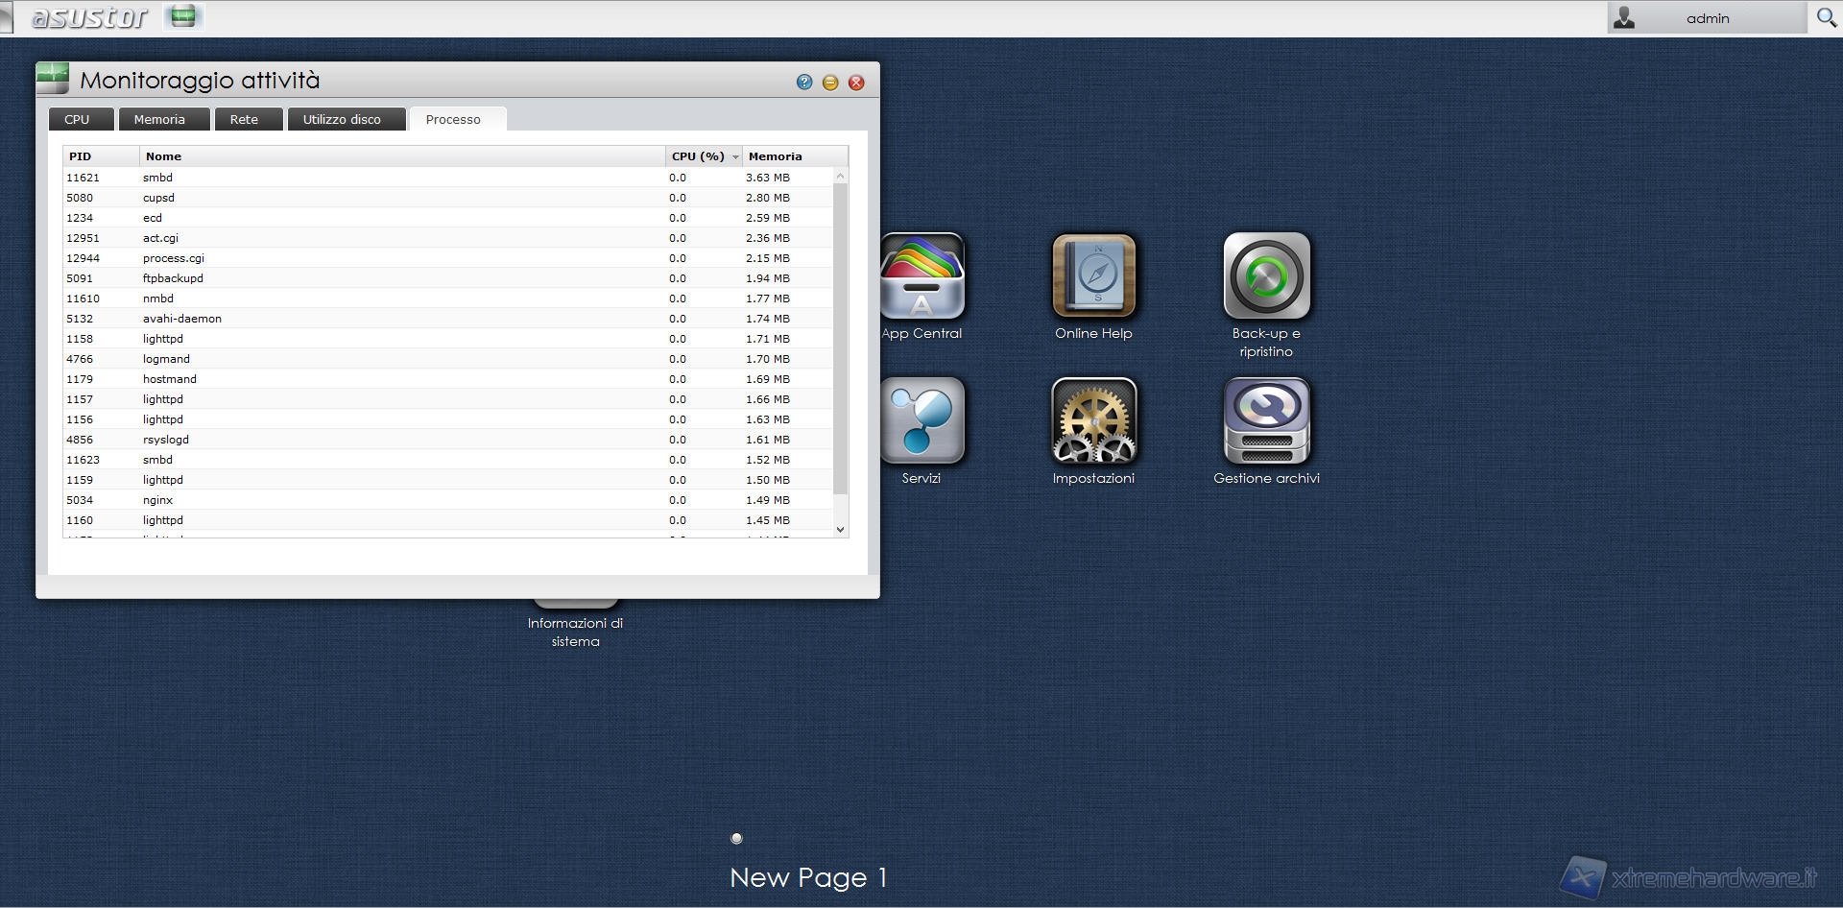Launch Online Help from the desktop
The width and height of the screenshot is (1843, 908).
[1093, 277]
